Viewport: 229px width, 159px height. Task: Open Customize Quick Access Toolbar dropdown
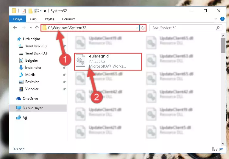pos(45,11)
